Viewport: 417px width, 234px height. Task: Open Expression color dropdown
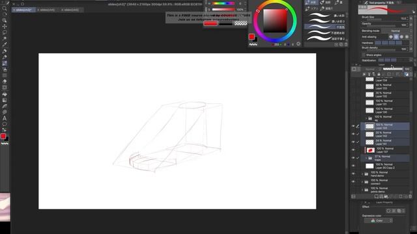point(379,220)
